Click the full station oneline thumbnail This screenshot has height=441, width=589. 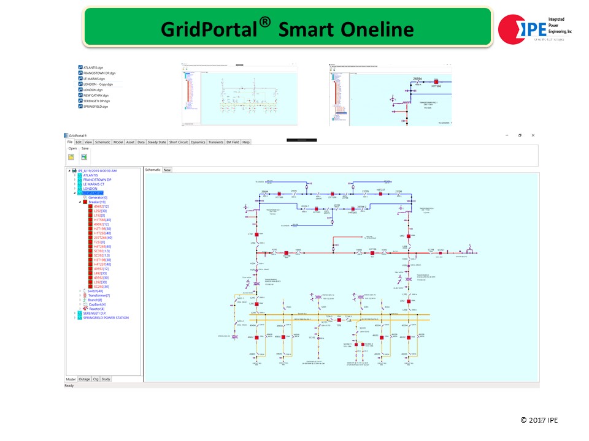(239, 94)
